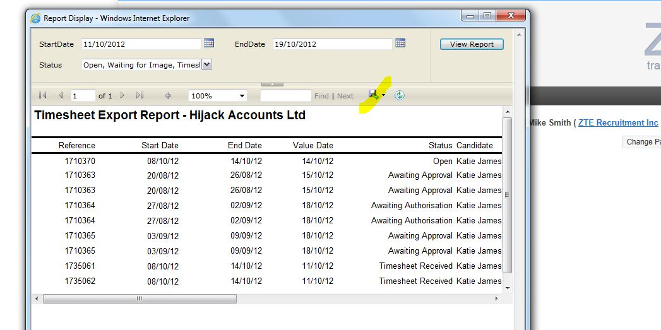Go to next report page
This screenshot has height=330, width=661.
pos(122,95)
